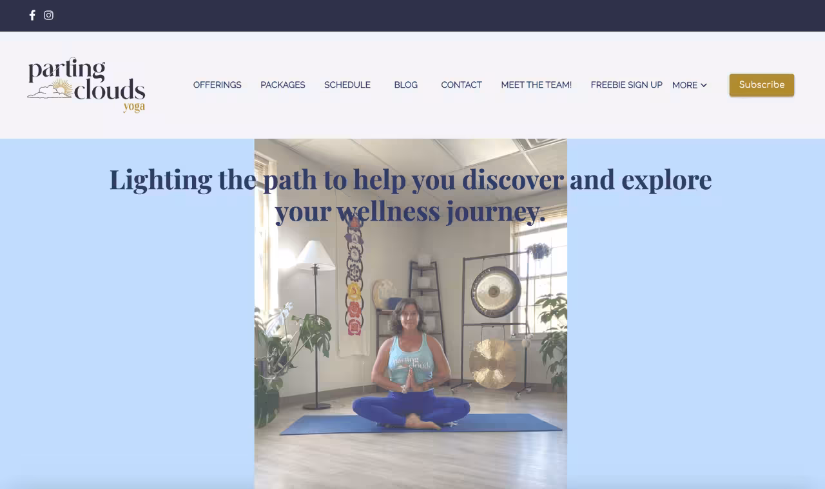
Task: Open the FREEBIE SIGN UP link
Action: point(626,85)
